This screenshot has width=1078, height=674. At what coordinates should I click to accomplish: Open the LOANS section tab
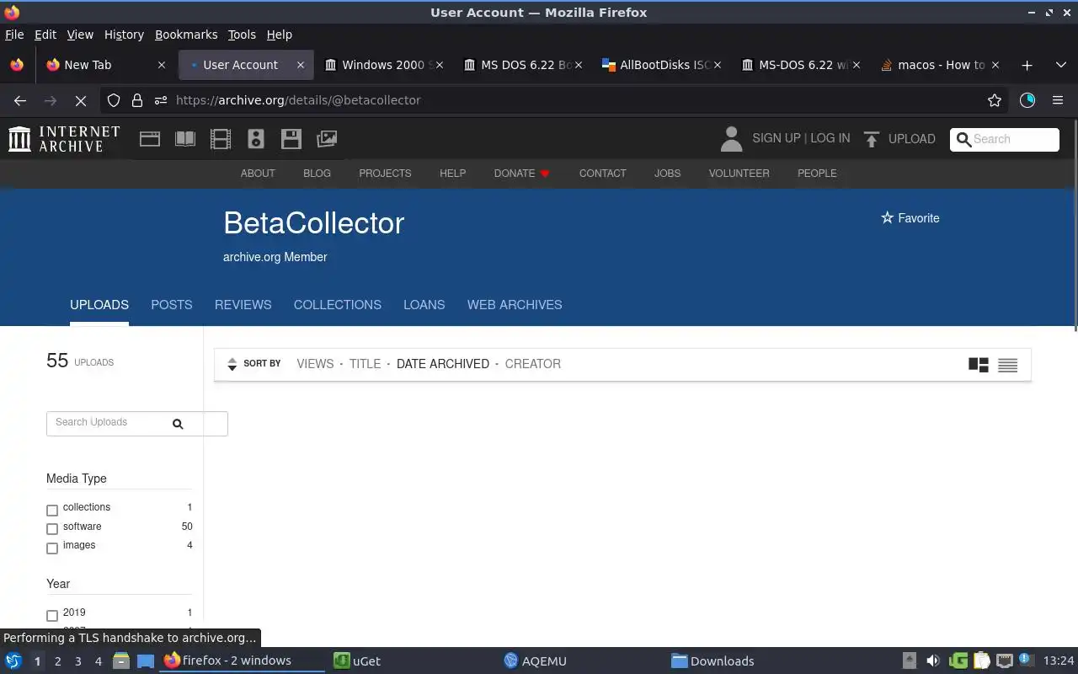[424, 305]
